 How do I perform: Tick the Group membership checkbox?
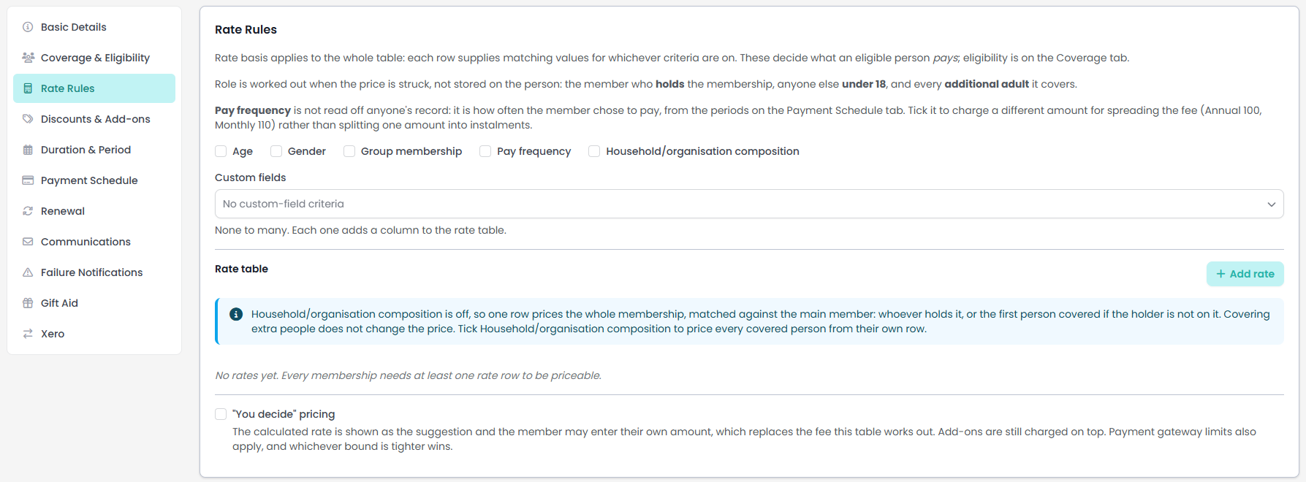tap(349, 151)
